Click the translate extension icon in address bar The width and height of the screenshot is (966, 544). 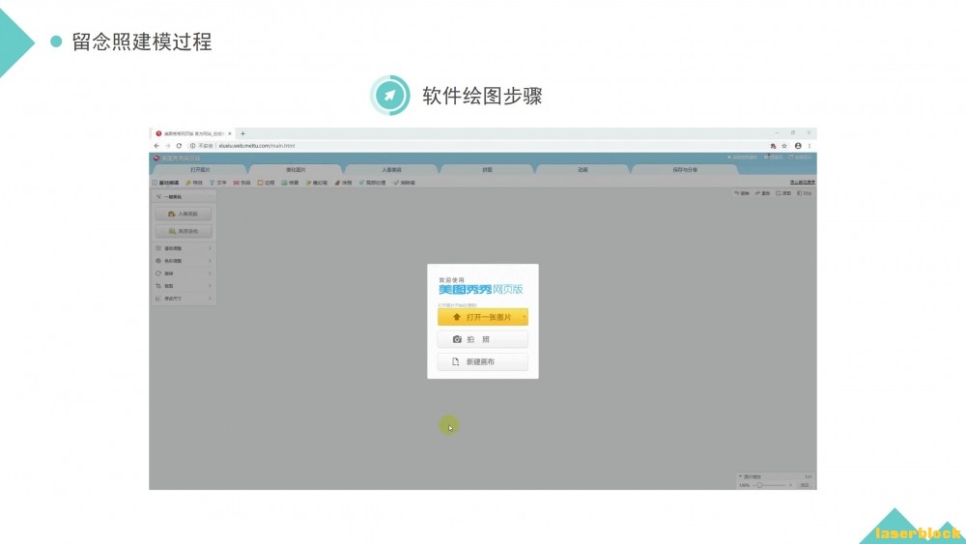773,146
